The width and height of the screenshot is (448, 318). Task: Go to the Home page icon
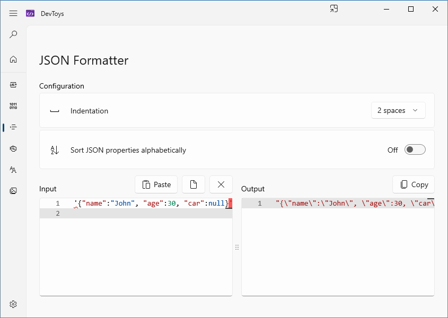13,59
